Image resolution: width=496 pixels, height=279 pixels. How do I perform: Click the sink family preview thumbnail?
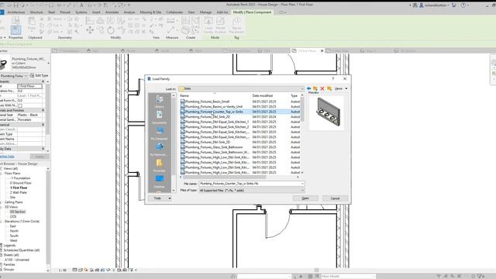327,113
